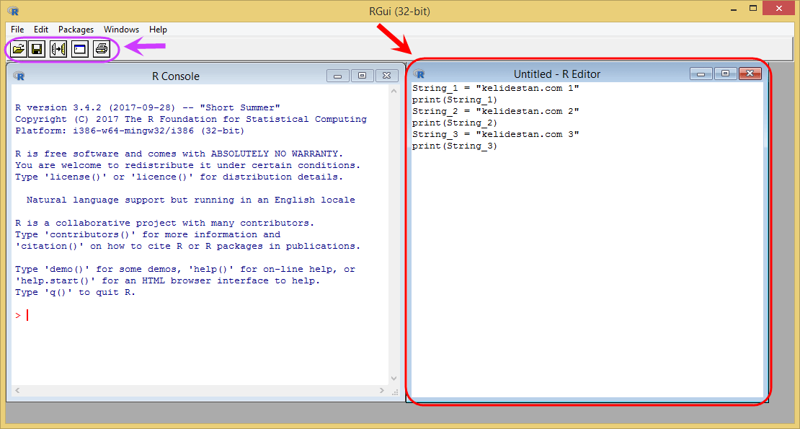Minimize the R Console window
800x429 pixels.
(338, 76)
